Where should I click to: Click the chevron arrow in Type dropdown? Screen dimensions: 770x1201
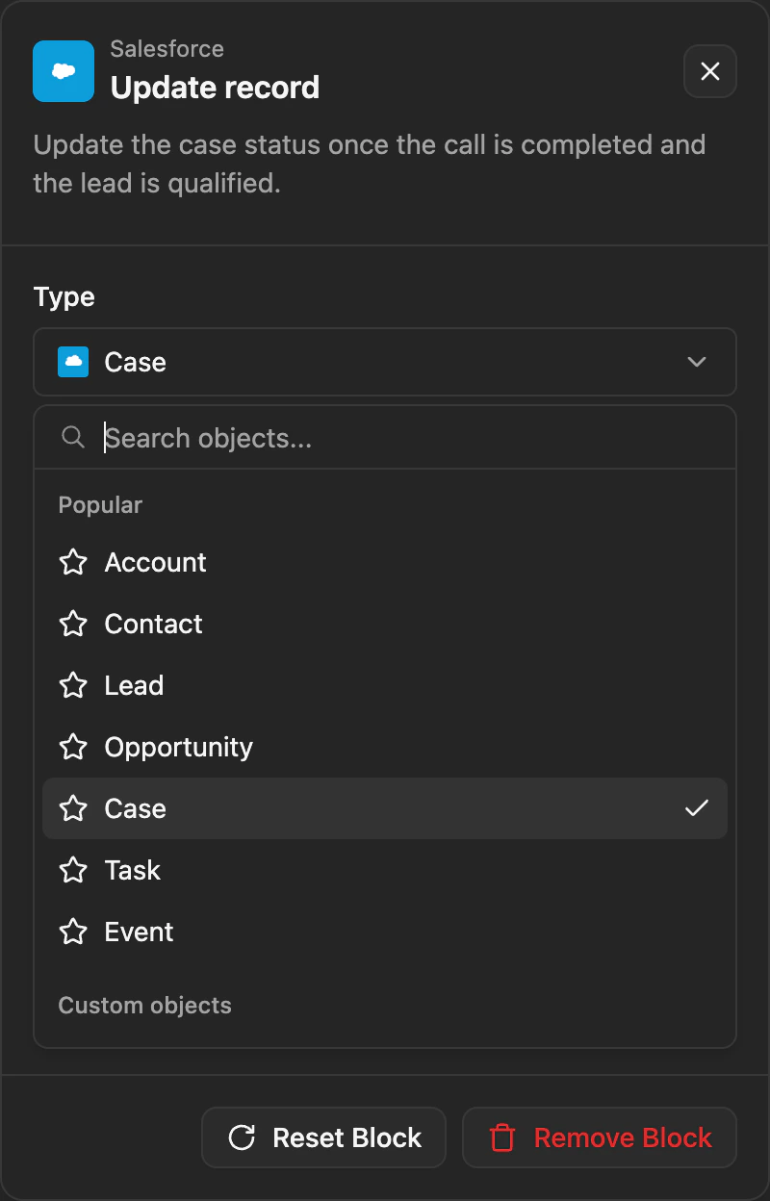[697, 362]
